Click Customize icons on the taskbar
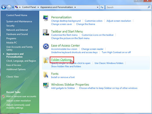Image resolution: width=152 pixels, height=114 pixels. point(98,35)
